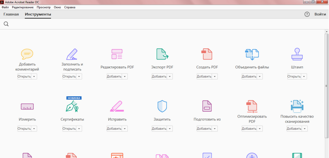Open the Штамп stamp icon
Image resolution: width=329 pixels, height=158 pixels.
point(297,54)
